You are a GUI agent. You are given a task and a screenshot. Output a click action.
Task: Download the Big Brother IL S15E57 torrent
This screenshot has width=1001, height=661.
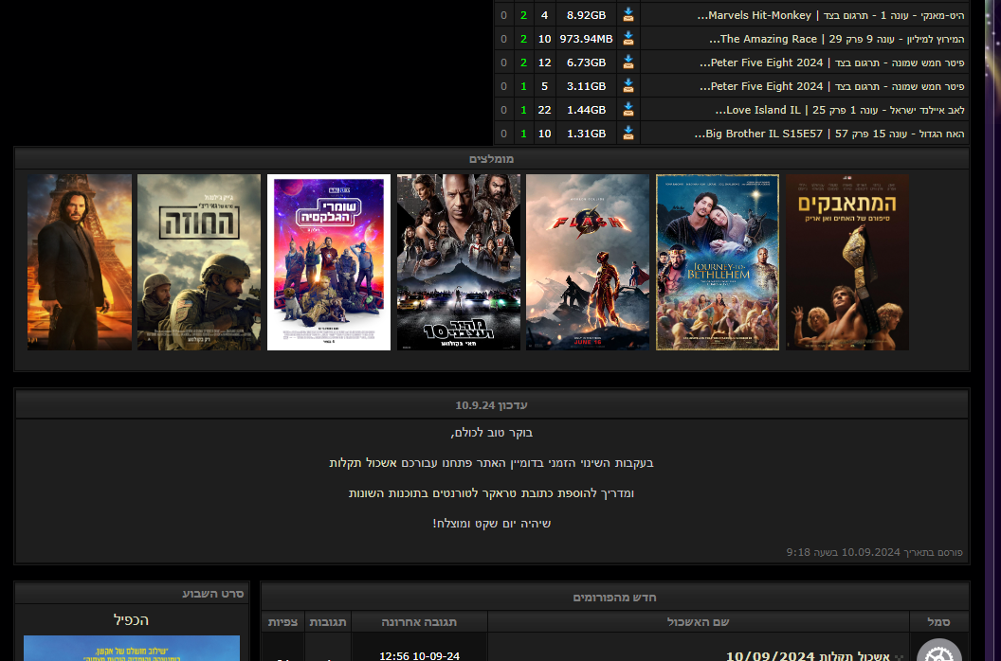click(x=628, y=134)
